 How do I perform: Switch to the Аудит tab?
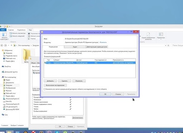coord(75,47)
